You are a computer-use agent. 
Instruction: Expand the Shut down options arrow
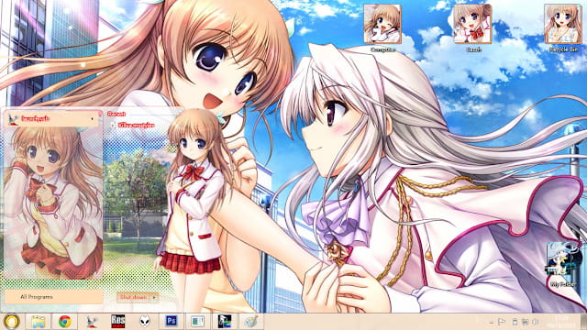point(155,297)
